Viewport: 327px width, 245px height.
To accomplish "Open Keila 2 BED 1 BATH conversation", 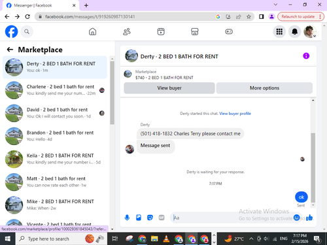I will [x=55, y=159].
